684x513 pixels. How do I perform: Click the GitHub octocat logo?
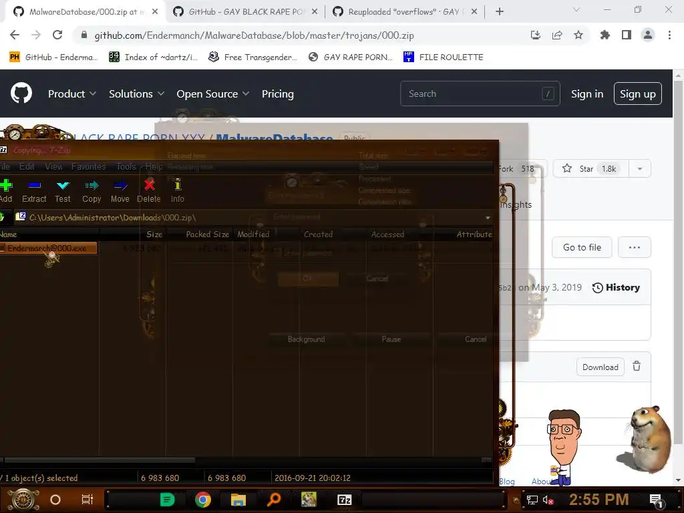(21, 94)
